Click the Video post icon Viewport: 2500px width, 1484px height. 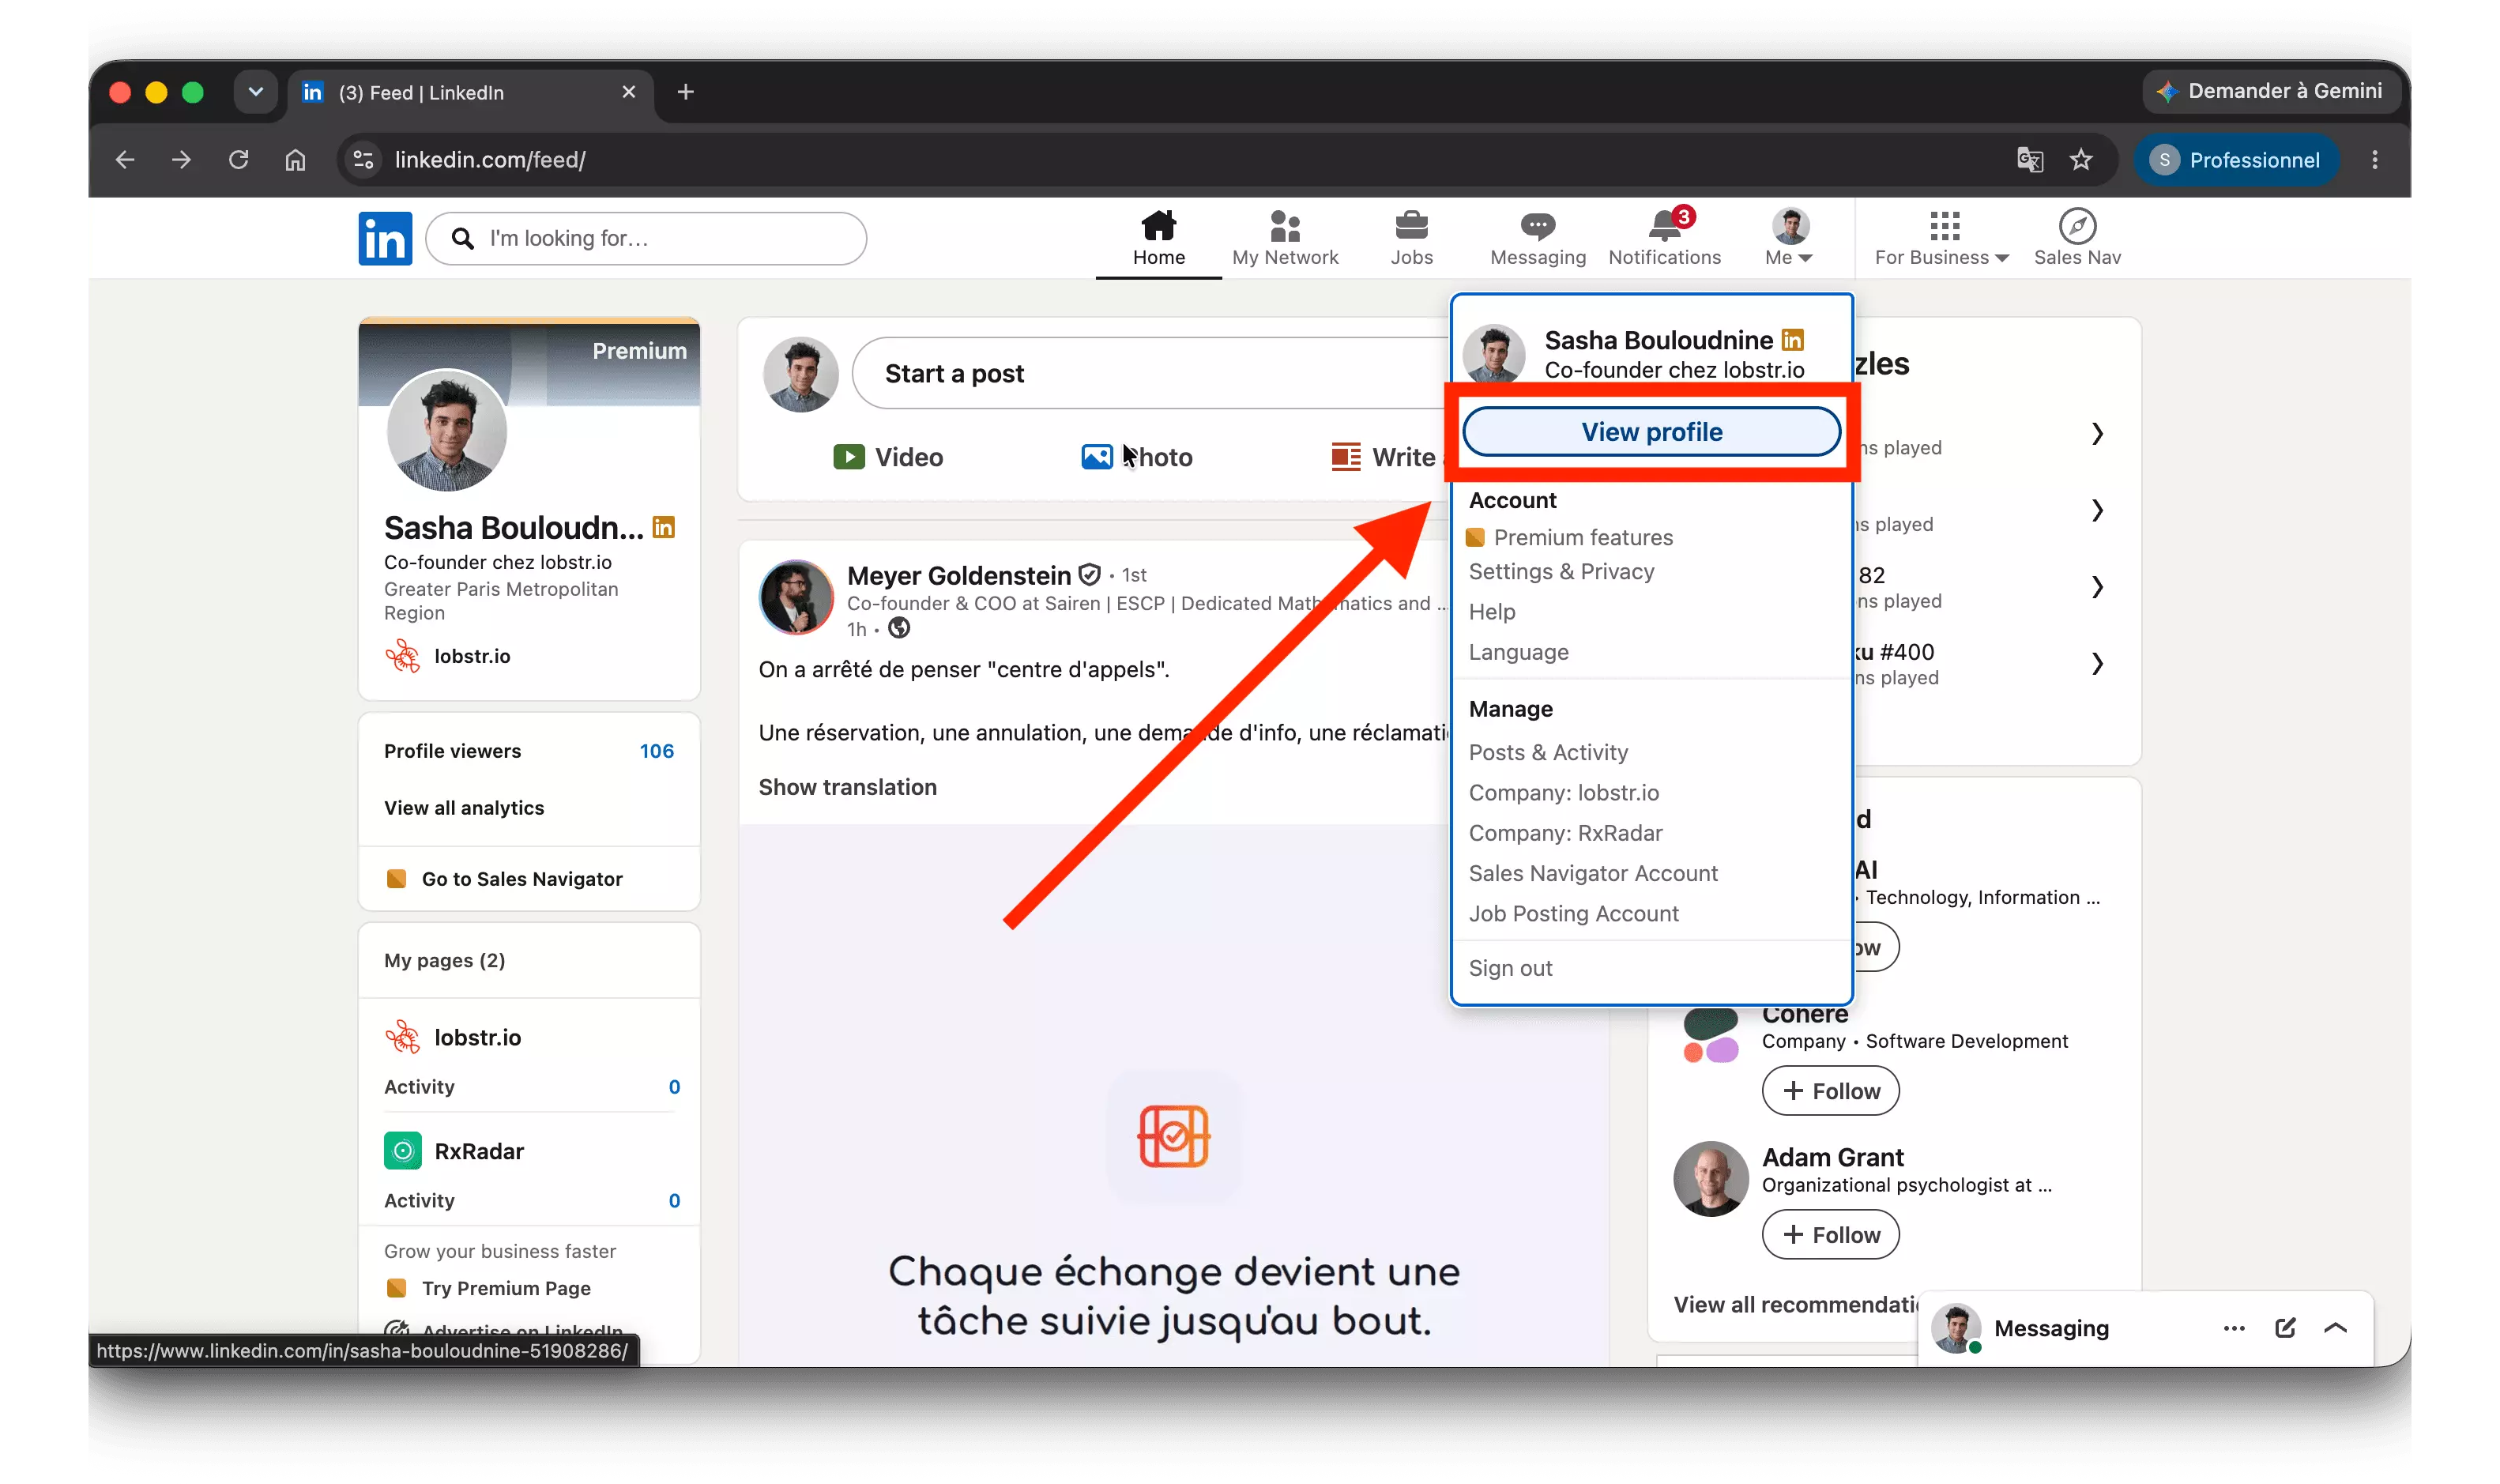(x=849, y=457)
